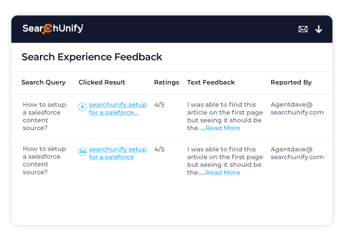Image resolution: width=345 pixels, height=239 pixels.
Task: Click the Search Experience Feedback heading
Action: pos(92,57)
